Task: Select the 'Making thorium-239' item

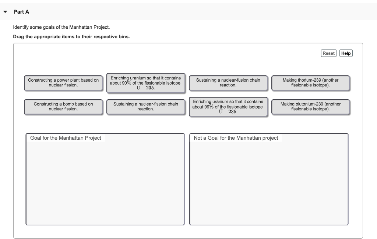Action: point(311,83)
